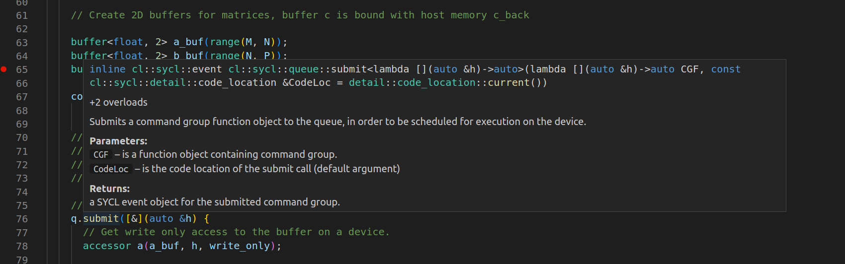845x264 pixels.
Task: Click the write_only argument on line 78
Action: [x=240, y=246]
